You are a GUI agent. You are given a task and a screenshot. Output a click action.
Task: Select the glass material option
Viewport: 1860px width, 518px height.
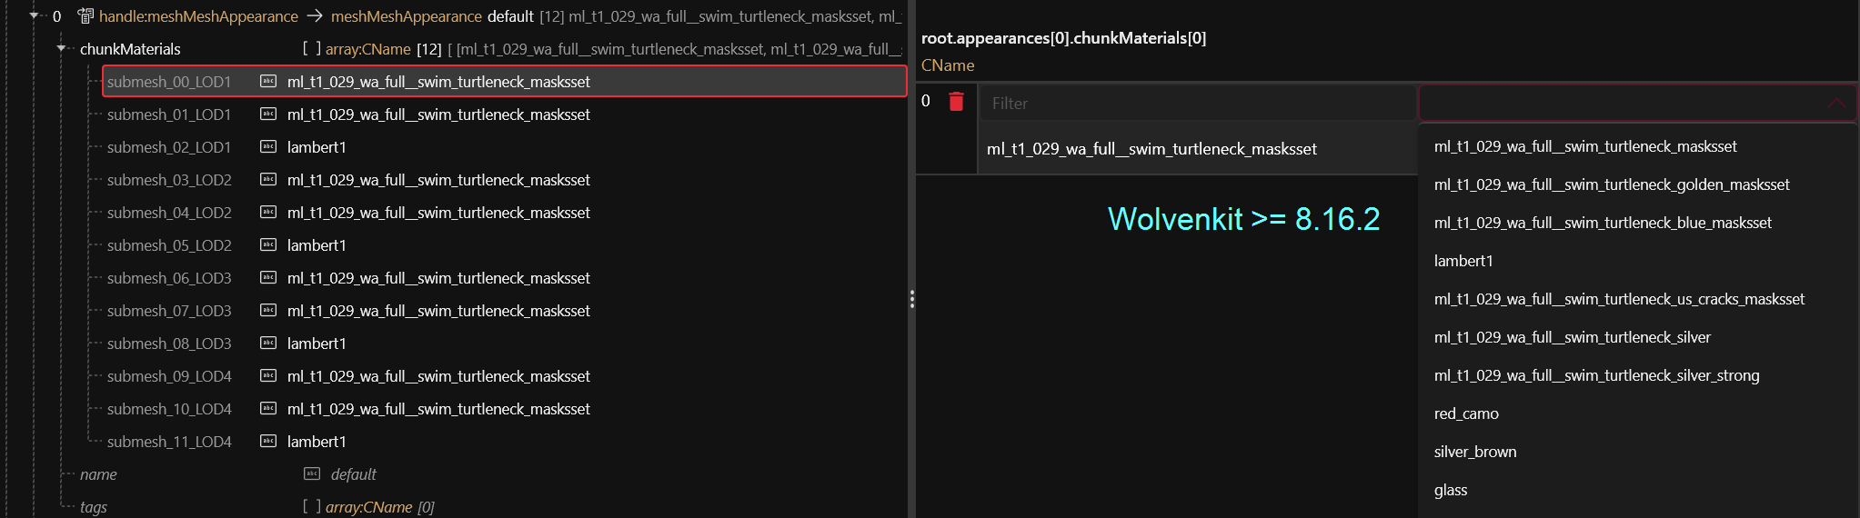[1451, 490]
